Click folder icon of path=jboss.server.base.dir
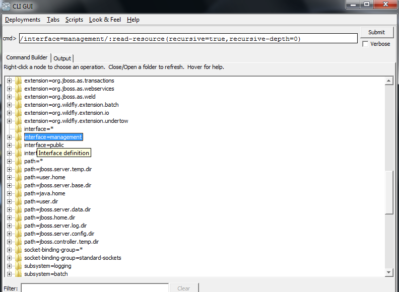 (18, 185)
